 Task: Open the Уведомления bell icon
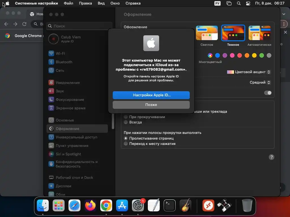pos(51,83)
